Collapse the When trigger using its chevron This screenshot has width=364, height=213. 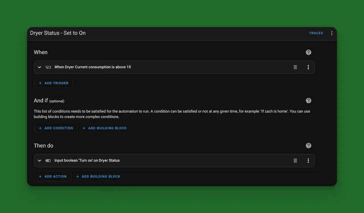39,67
